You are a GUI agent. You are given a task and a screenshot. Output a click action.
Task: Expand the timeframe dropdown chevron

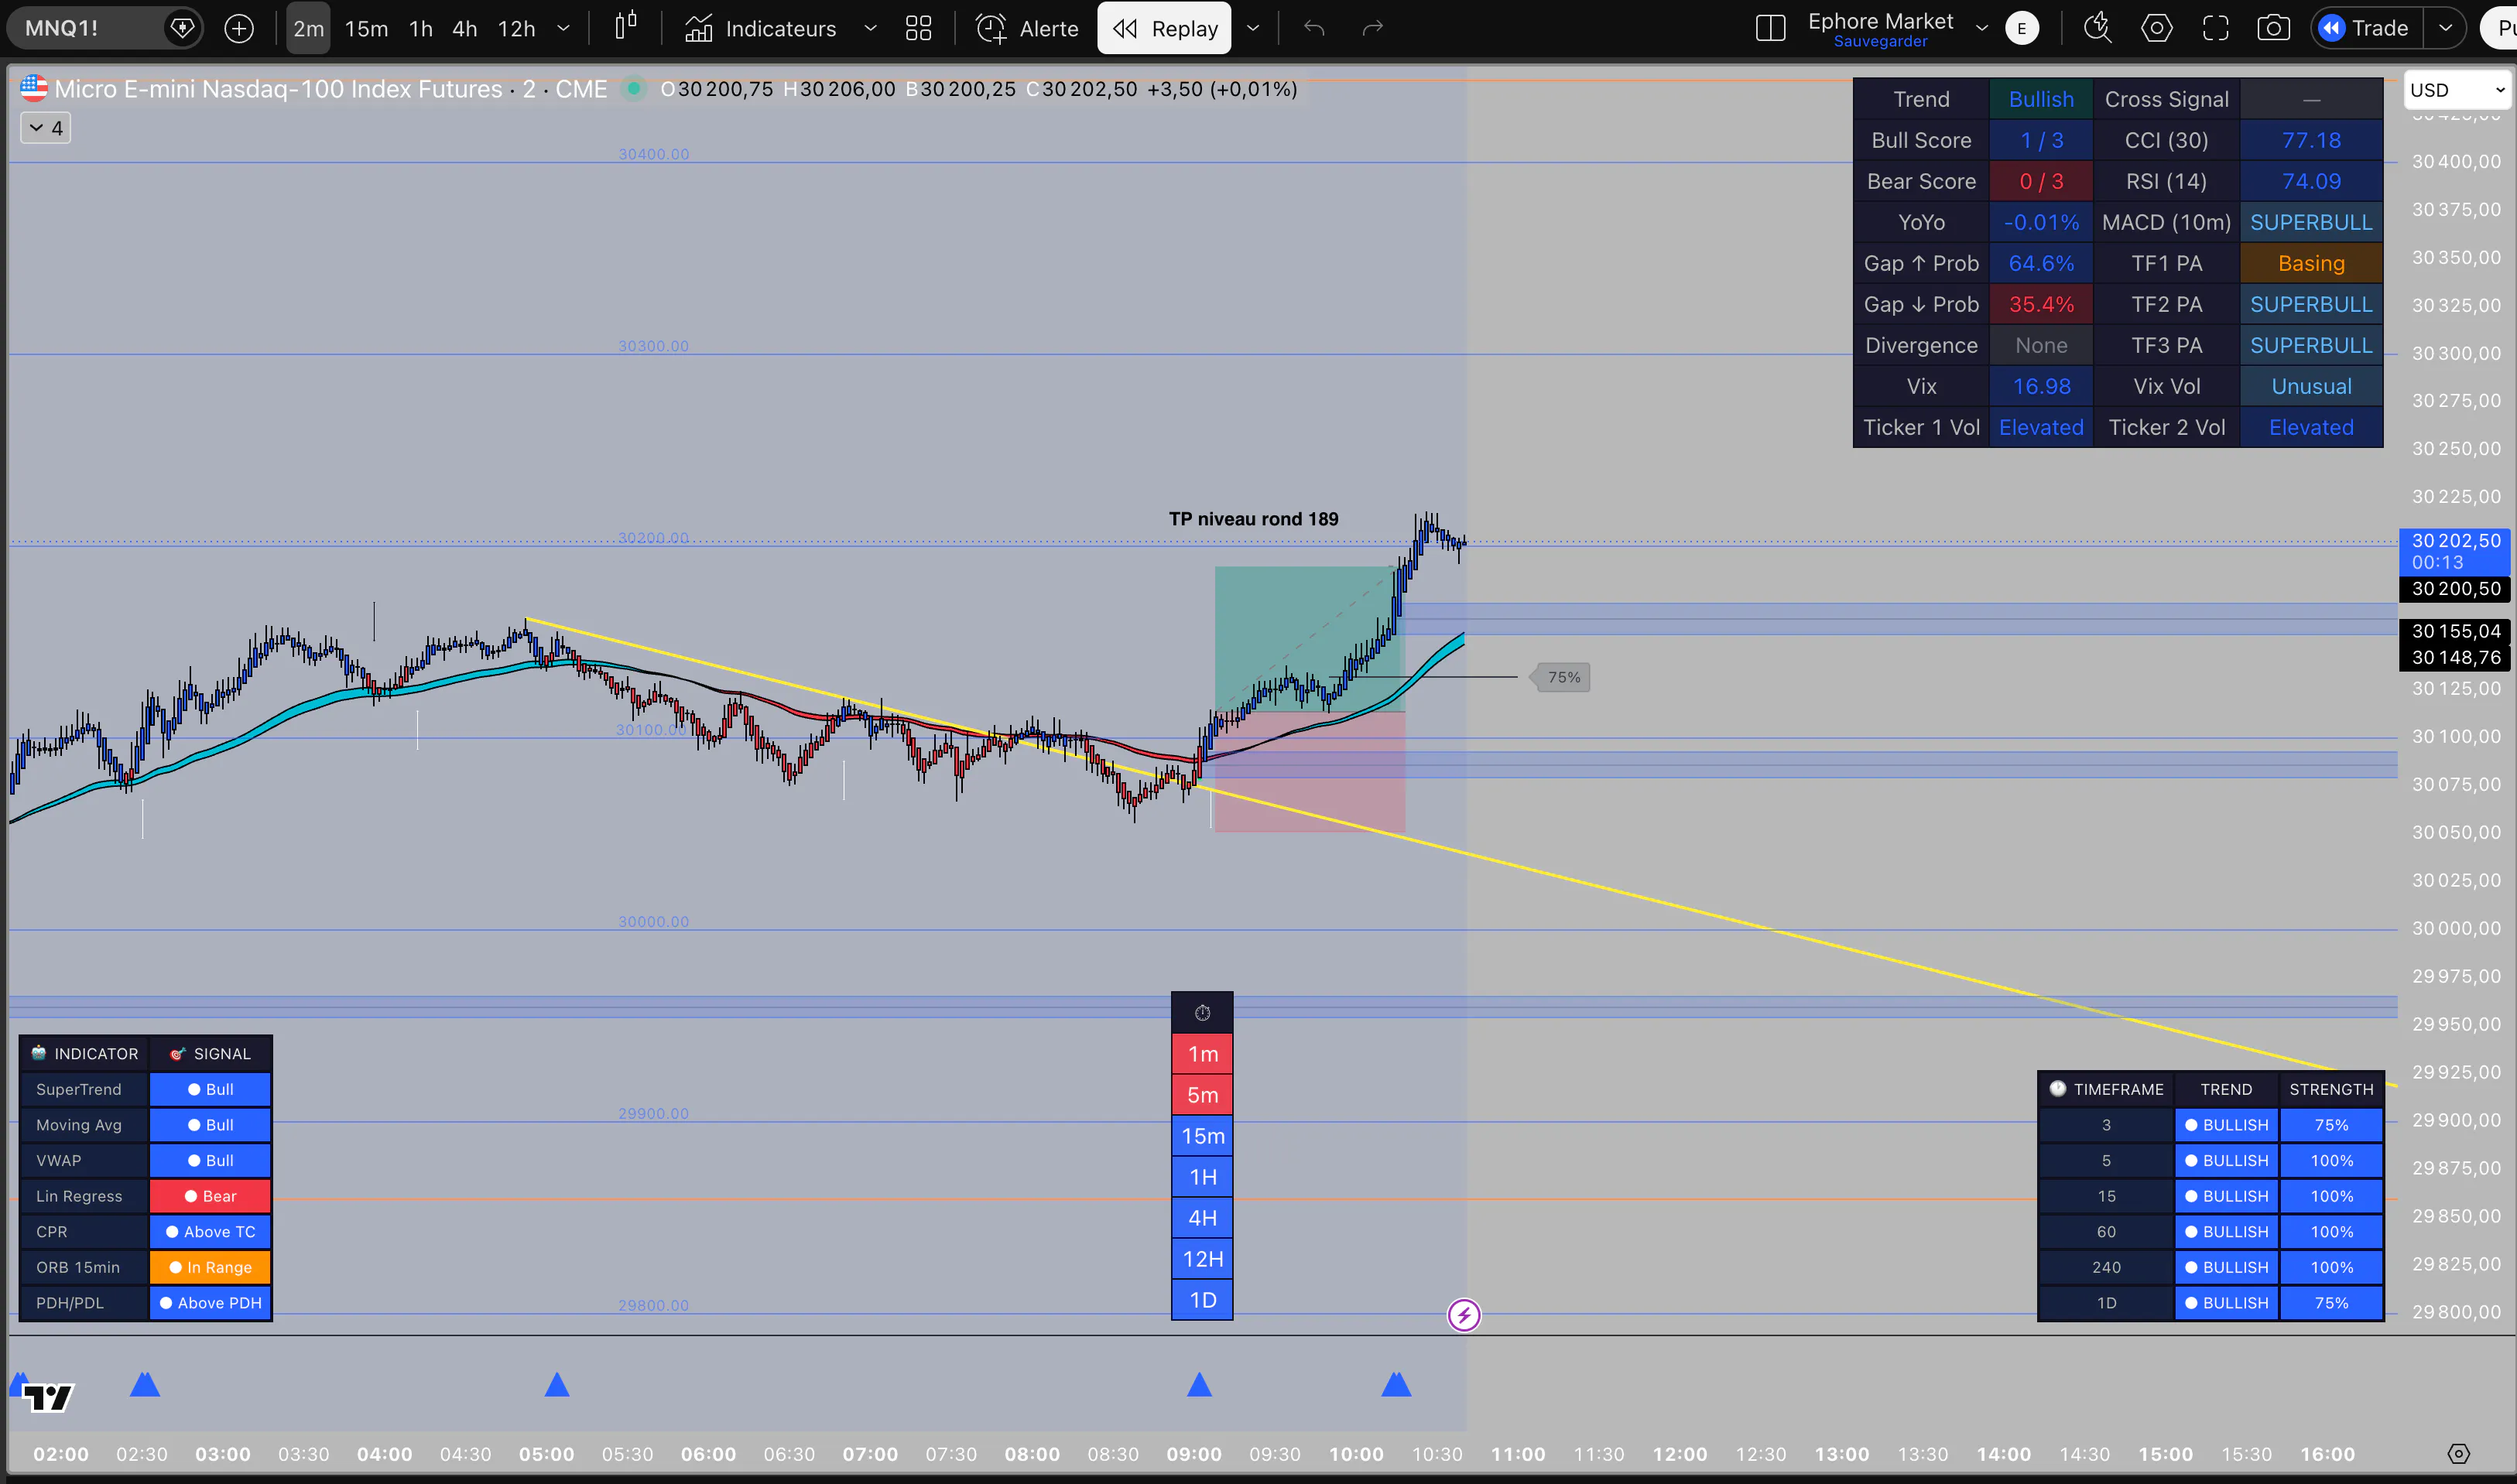(563, 28)
